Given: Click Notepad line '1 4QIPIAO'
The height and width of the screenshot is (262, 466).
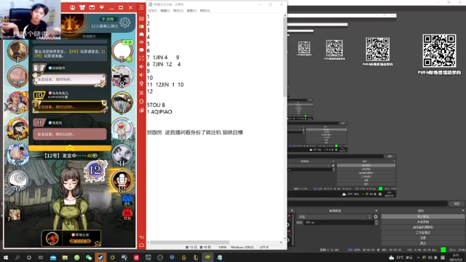Looking at the screenshot, I should [x=159, y=112].
